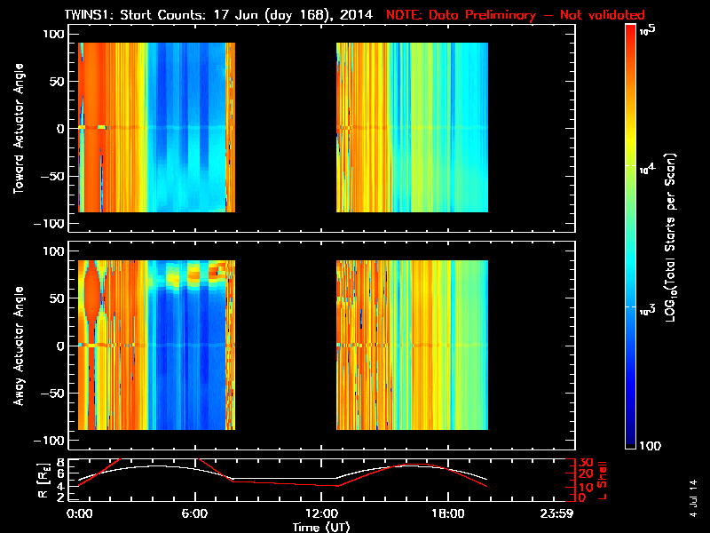Click the red 'Data Preliminary' note
Image resolution: width=710 pixels, height=533 pixels.
pyautogui.click(x=515, y=15)
